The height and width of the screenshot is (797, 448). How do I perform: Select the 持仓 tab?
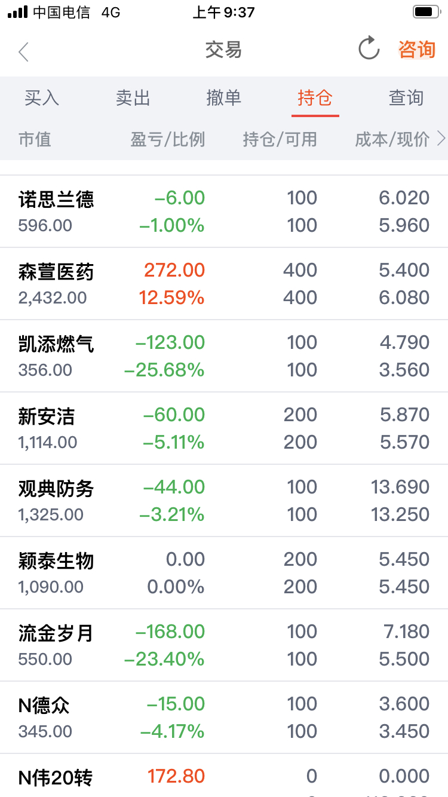click(315, 97)
